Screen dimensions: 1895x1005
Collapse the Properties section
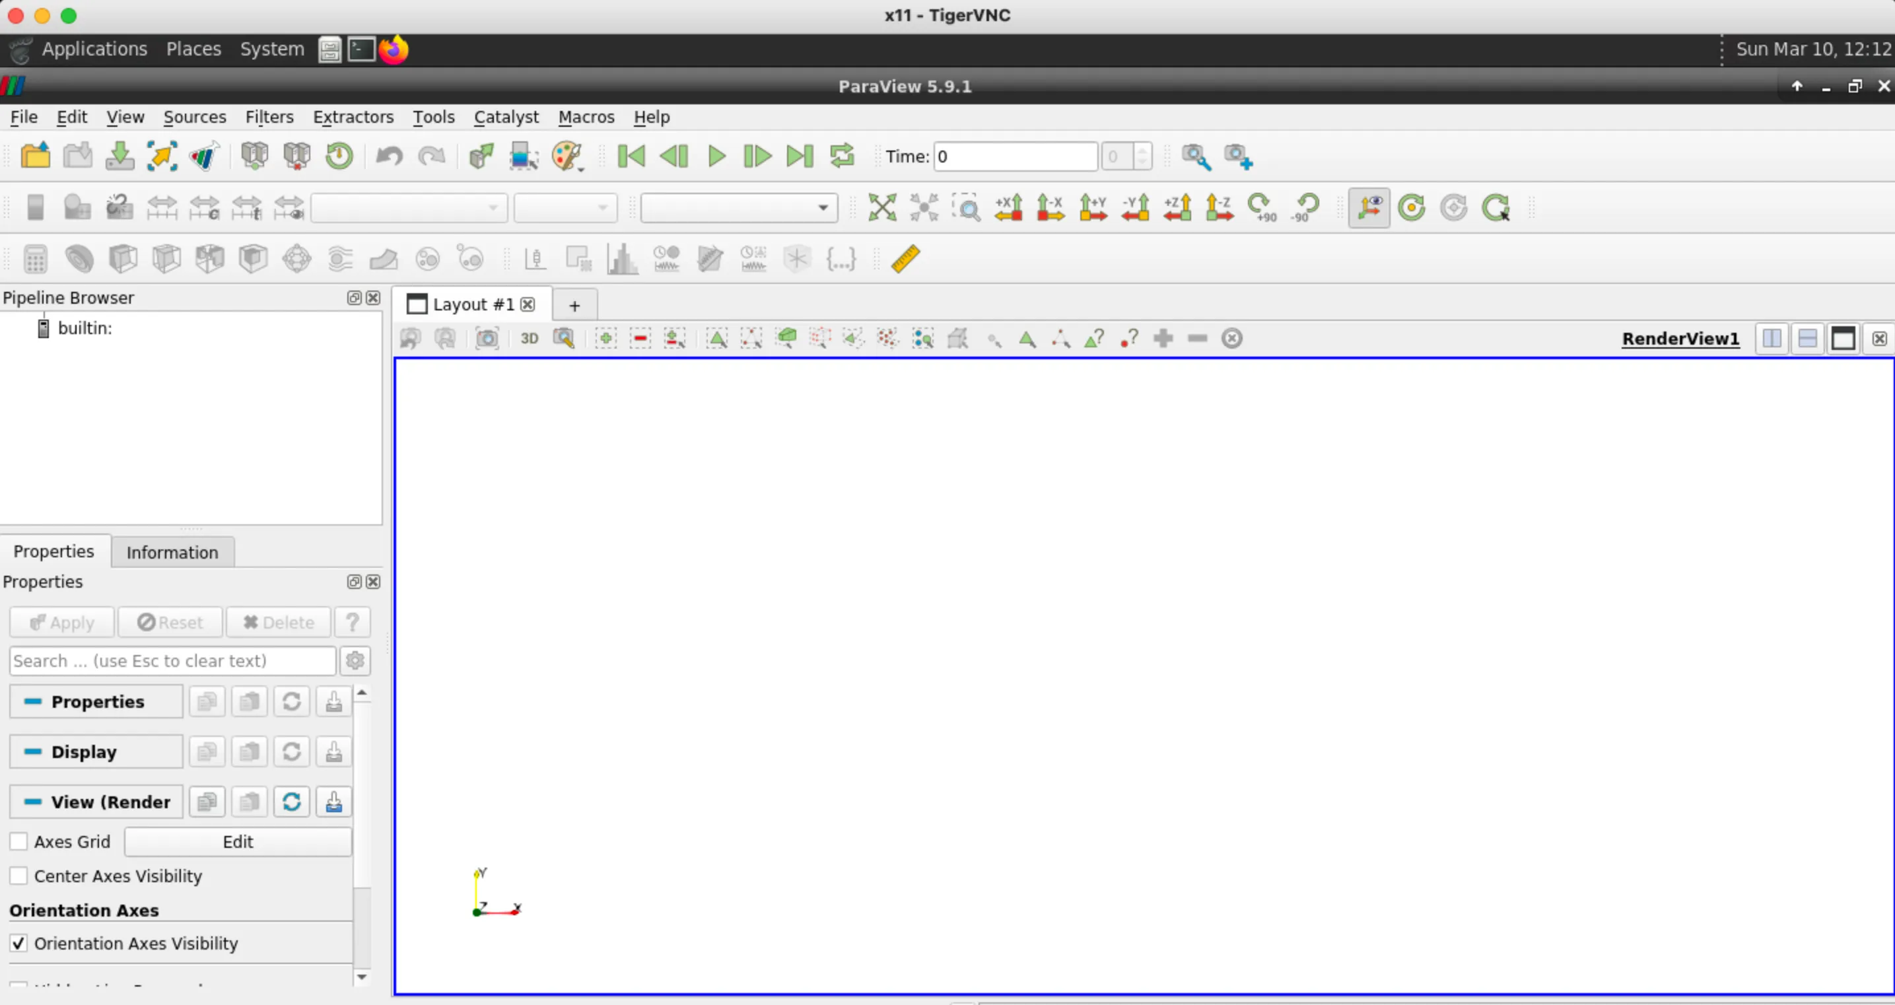[96, 702]
